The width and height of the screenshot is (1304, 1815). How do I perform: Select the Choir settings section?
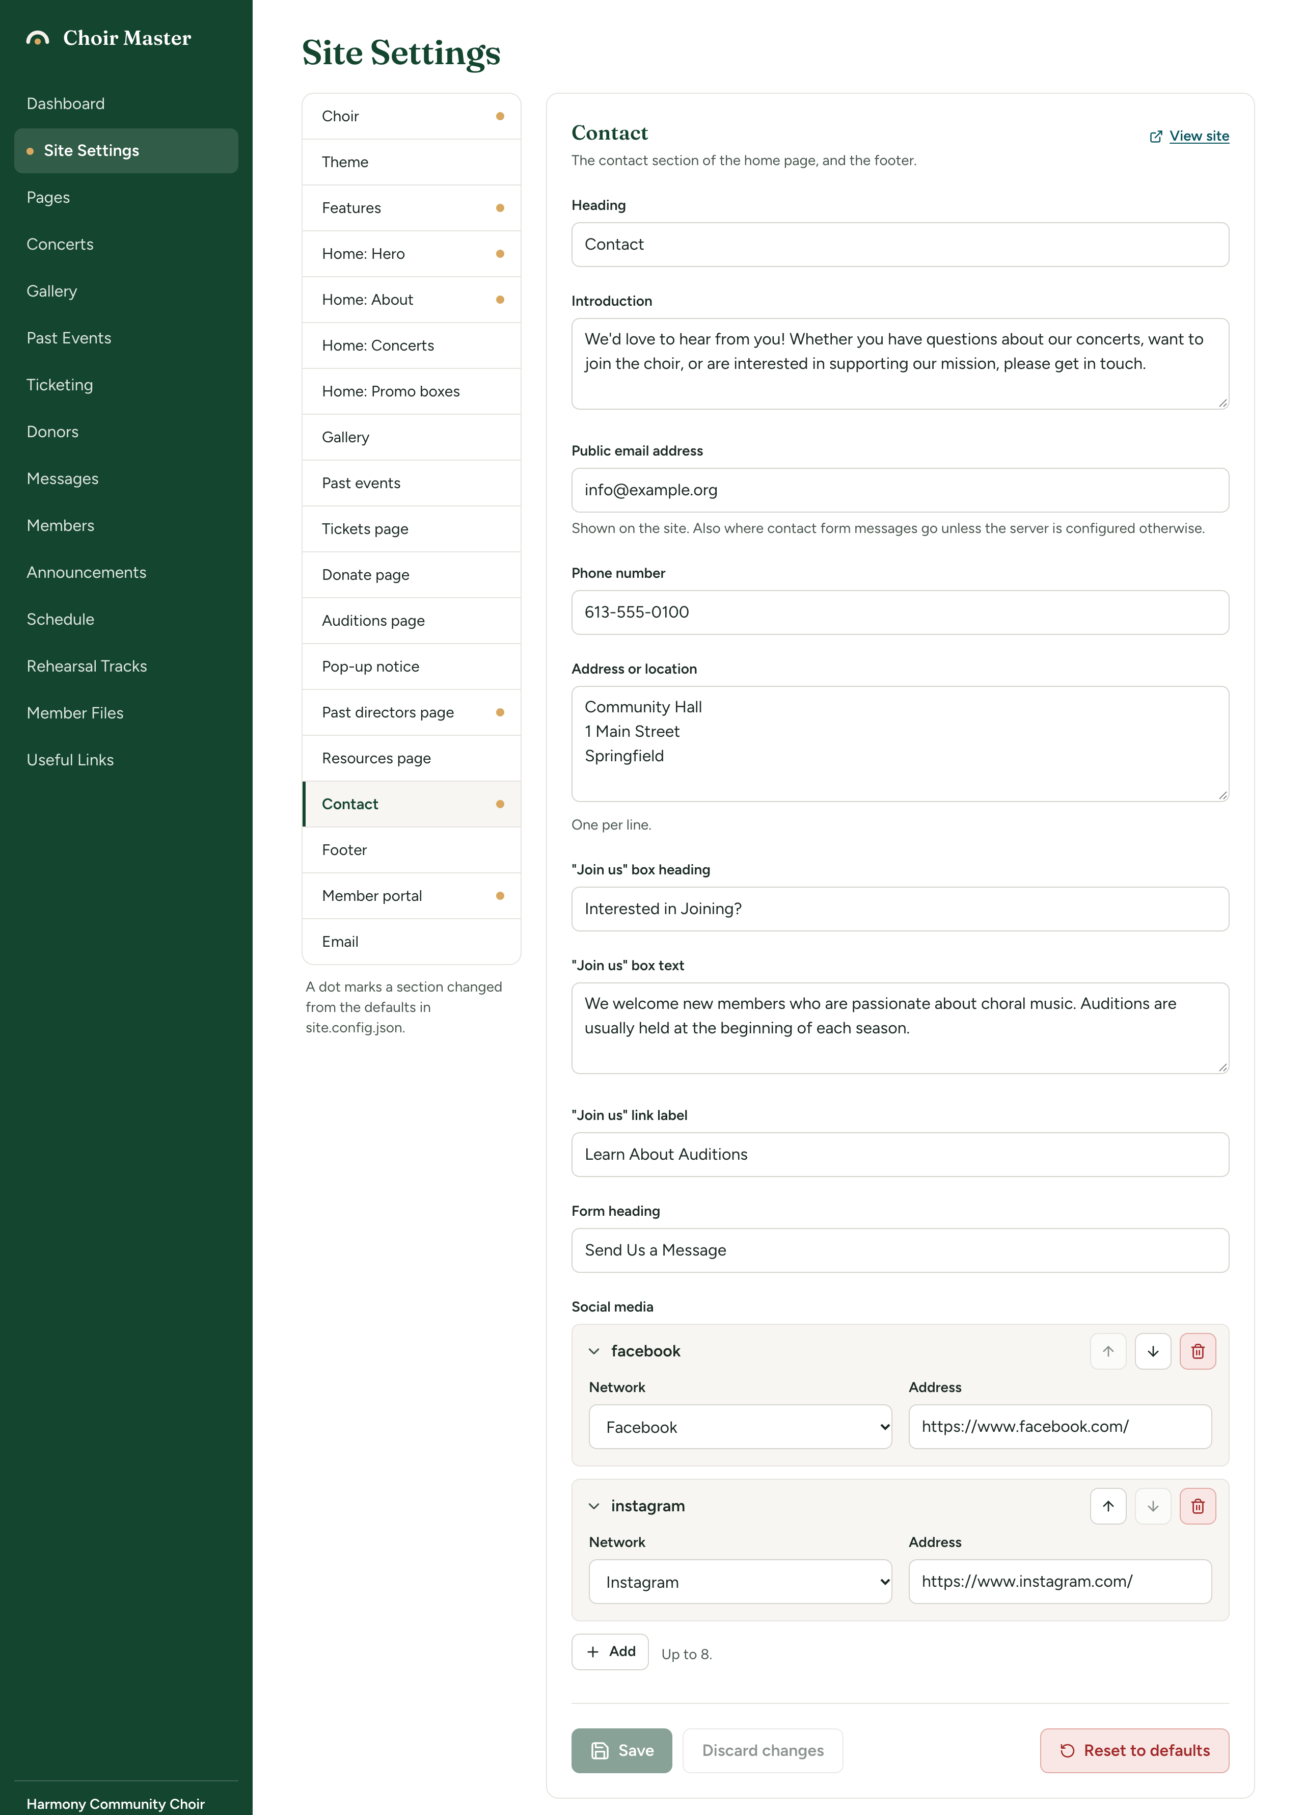click(x=411, y=116)
